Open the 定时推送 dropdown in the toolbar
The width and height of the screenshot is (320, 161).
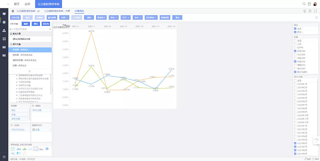151,18
